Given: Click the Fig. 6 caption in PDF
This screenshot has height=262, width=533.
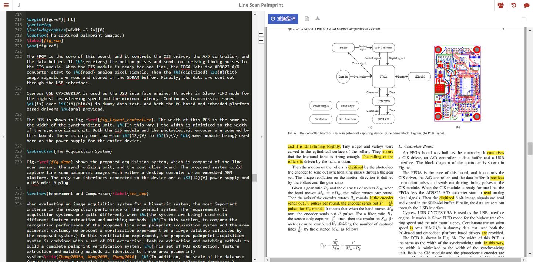Looking at the screenshot, I should (x=366, y=133).
